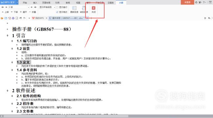Click the demote to body text double-right arrow
The image size is (213, 118).
tap(35, 7)
